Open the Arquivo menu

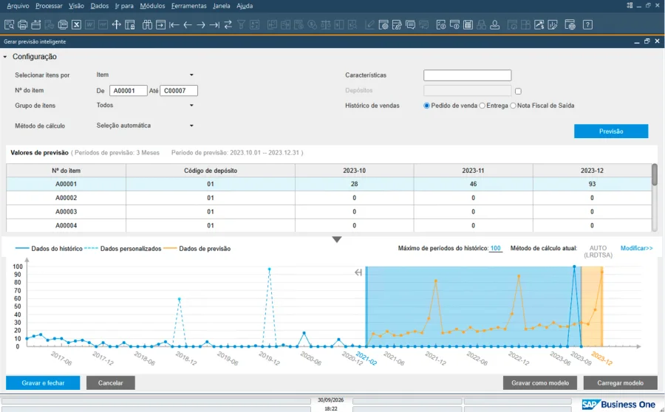(18, 6)
